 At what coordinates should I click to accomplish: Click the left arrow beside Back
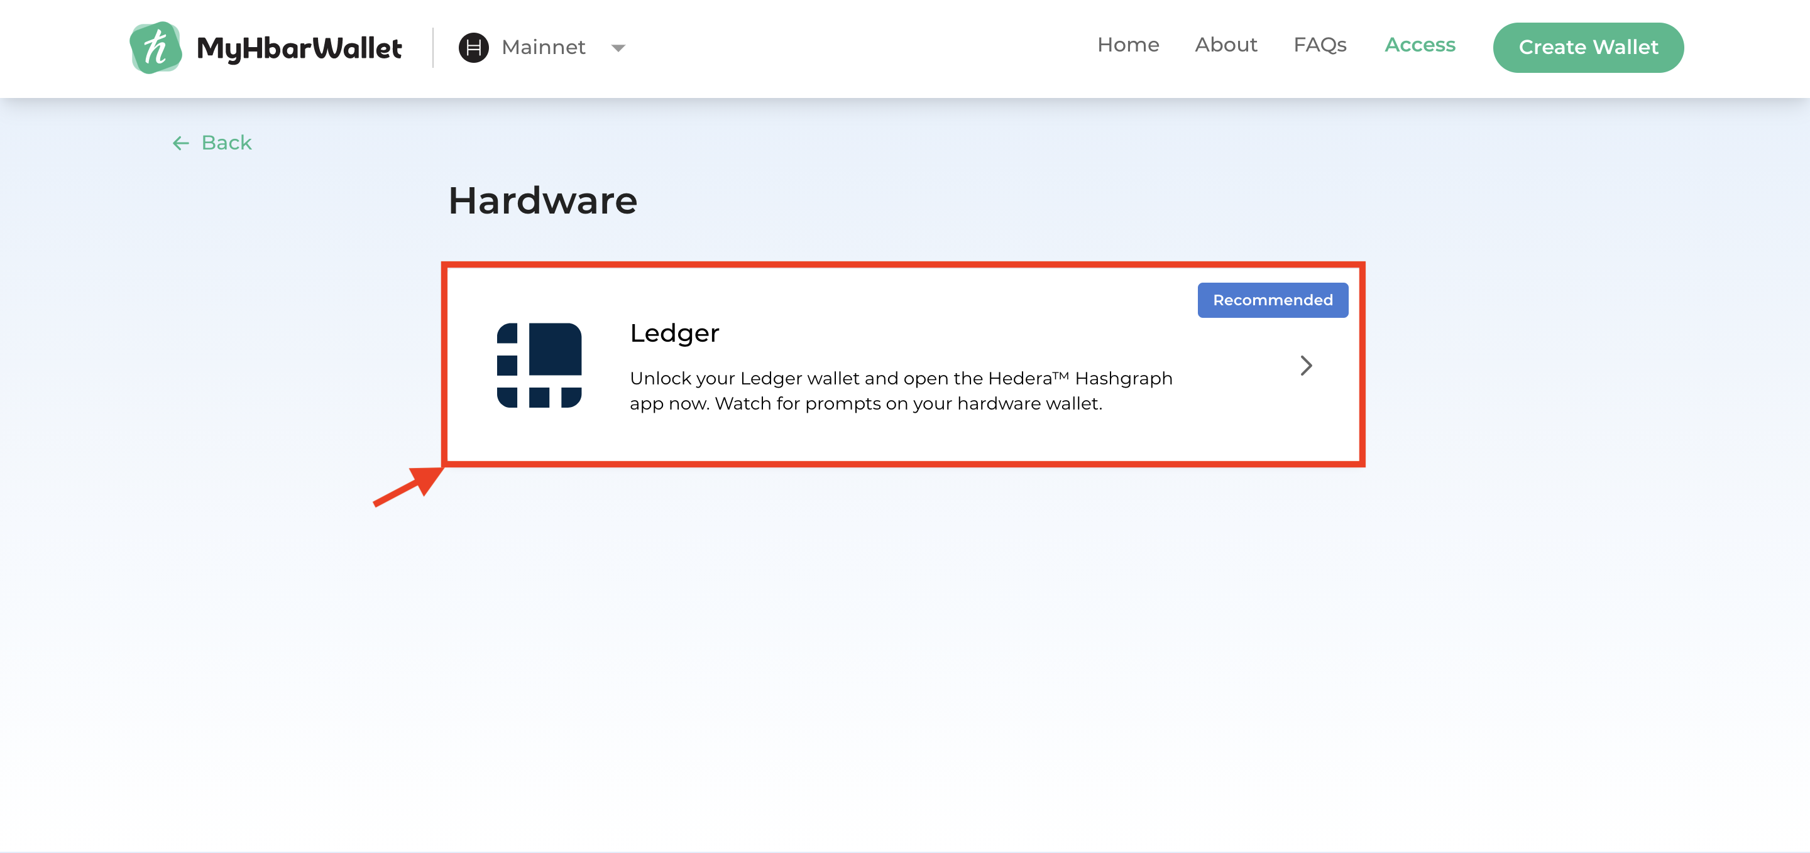(180, 143)
